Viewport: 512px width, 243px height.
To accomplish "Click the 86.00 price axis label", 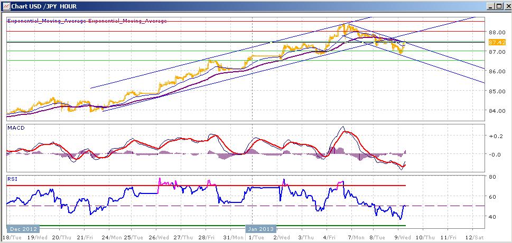I will click(498, 71).
